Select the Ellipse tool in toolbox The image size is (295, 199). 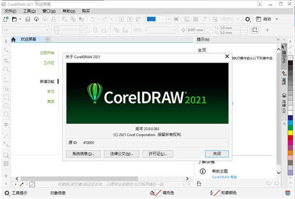(x=6, y=106)
